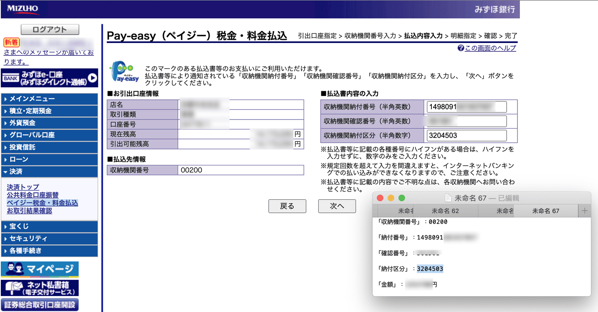
Task: Collapse 決済 menu
Action: click(x=49, y=172)
